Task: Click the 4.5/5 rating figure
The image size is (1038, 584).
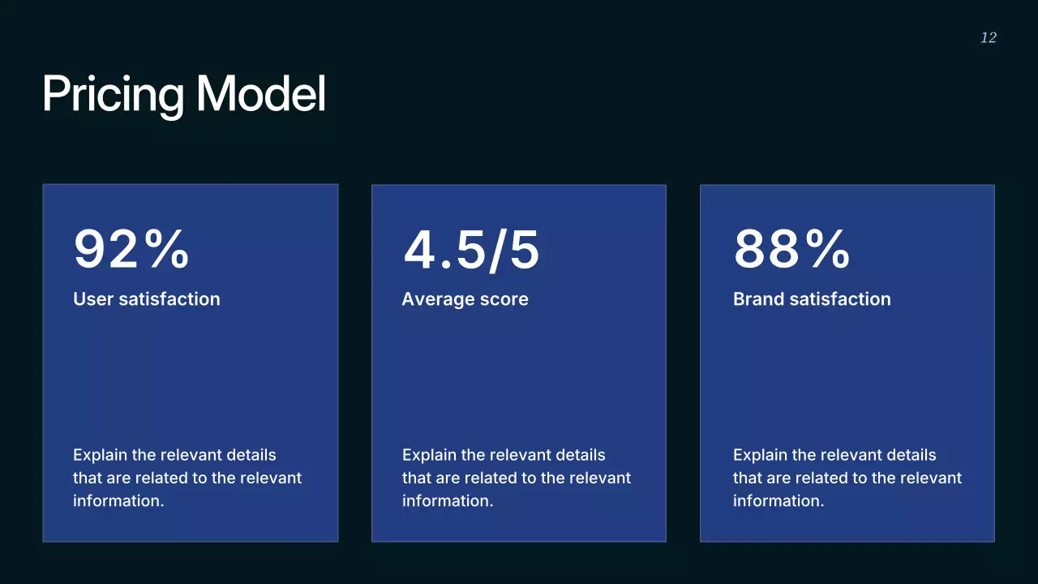Action: point(471,248)
